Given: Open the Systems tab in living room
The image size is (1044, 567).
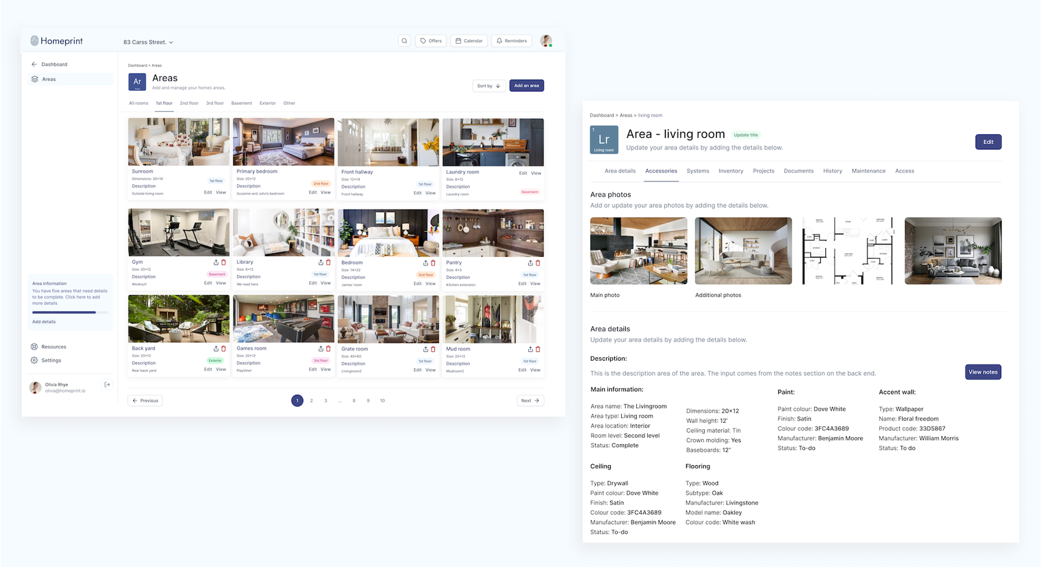Looking at the screenshot, I should [697, 171].
